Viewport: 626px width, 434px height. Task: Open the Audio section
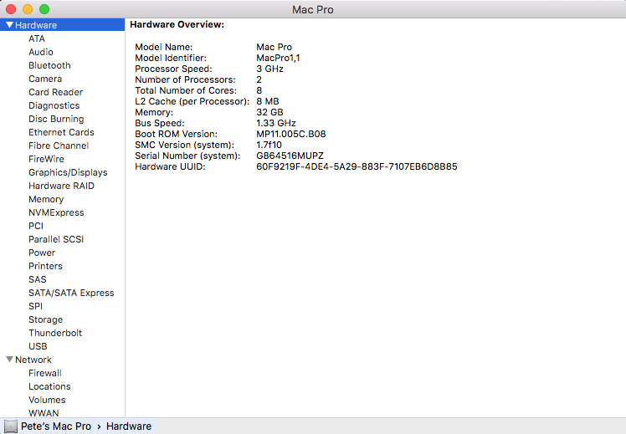(41, 52)
